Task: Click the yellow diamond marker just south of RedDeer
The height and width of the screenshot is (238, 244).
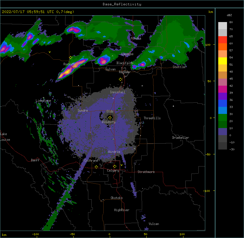Action: [120, 79]
